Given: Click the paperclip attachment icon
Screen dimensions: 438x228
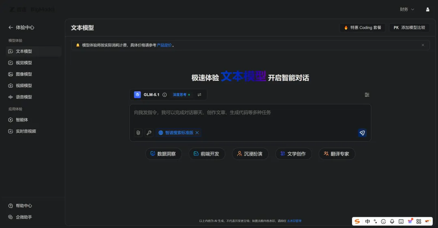Looking at the screenshot, I should point(138,133).
